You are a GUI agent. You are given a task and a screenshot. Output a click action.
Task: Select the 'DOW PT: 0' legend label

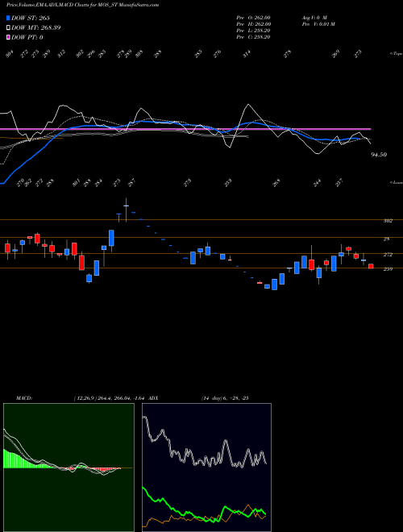[27, 37]
